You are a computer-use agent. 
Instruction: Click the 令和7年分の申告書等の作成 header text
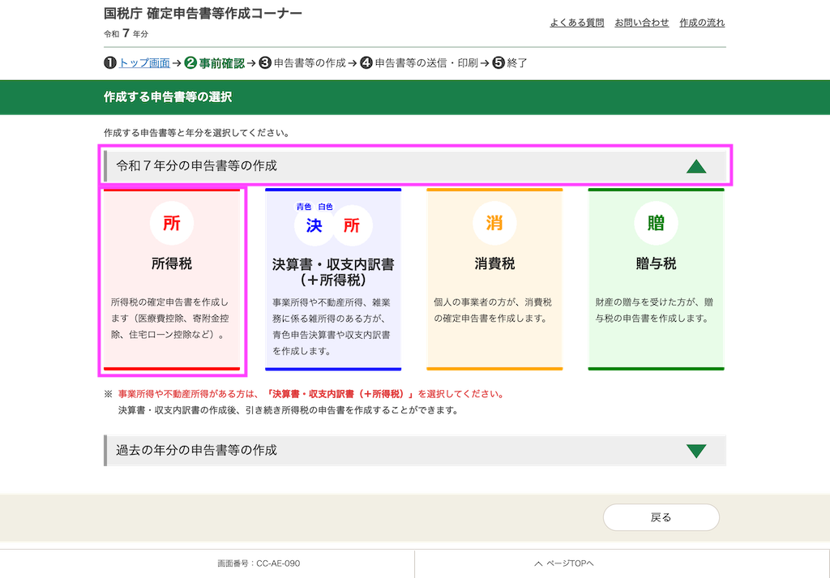197,166
